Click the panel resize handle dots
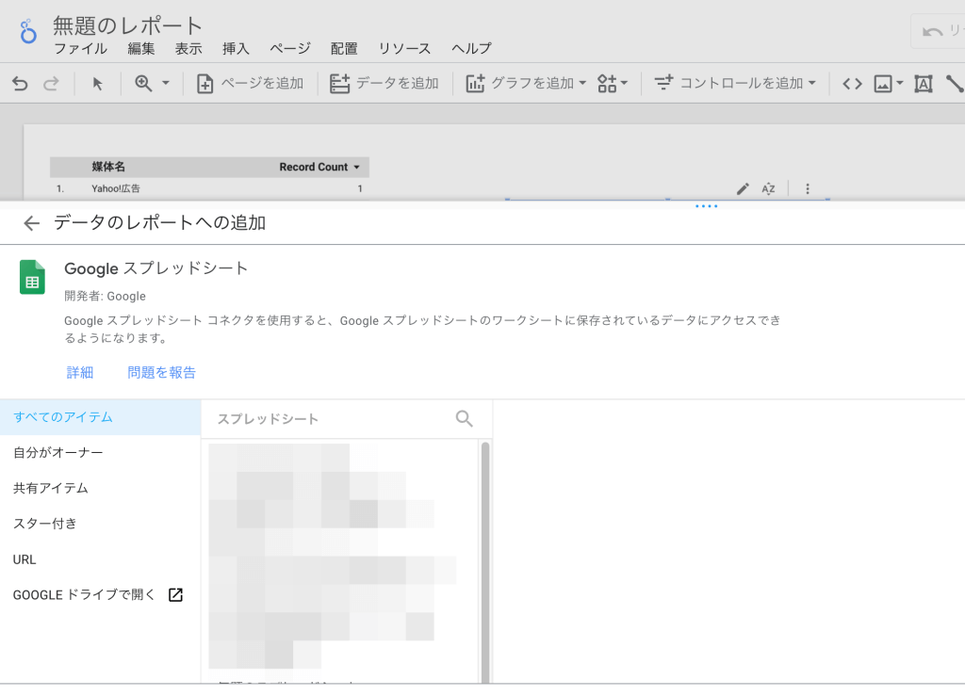This screenshot has height=696, width=965. click(707, 206)
